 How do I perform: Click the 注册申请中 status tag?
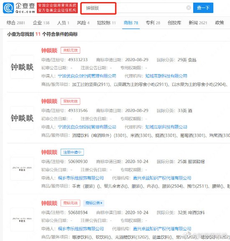(x=72, y=152)
